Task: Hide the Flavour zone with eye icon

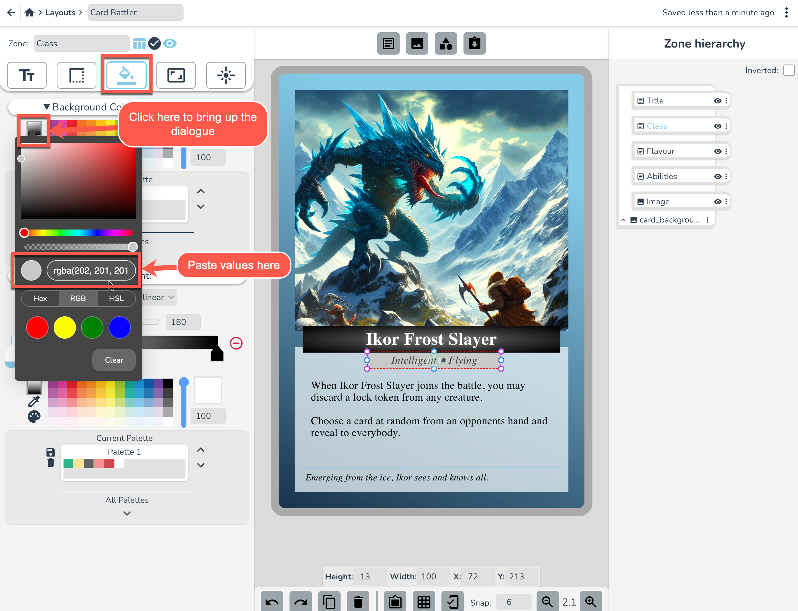Action: [x=717, y=151]
